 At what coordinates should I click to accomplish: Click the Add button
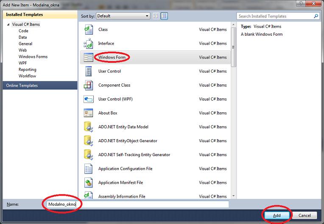(277, 216)
